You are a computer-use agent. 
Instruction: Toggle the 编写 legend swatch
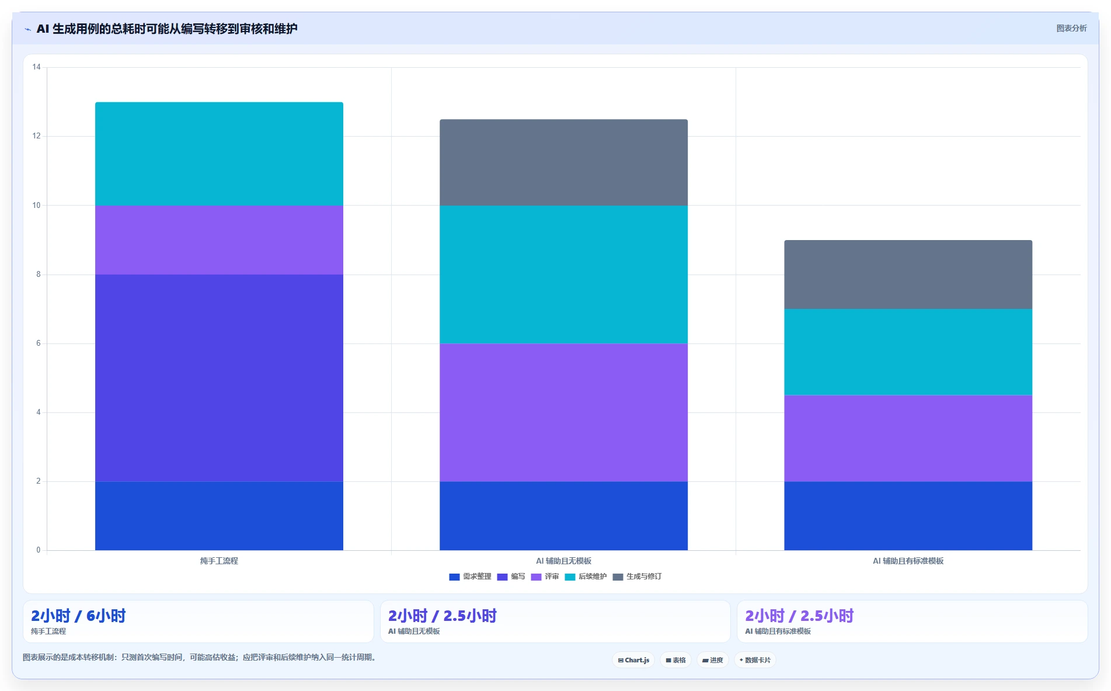coord(502,577)
